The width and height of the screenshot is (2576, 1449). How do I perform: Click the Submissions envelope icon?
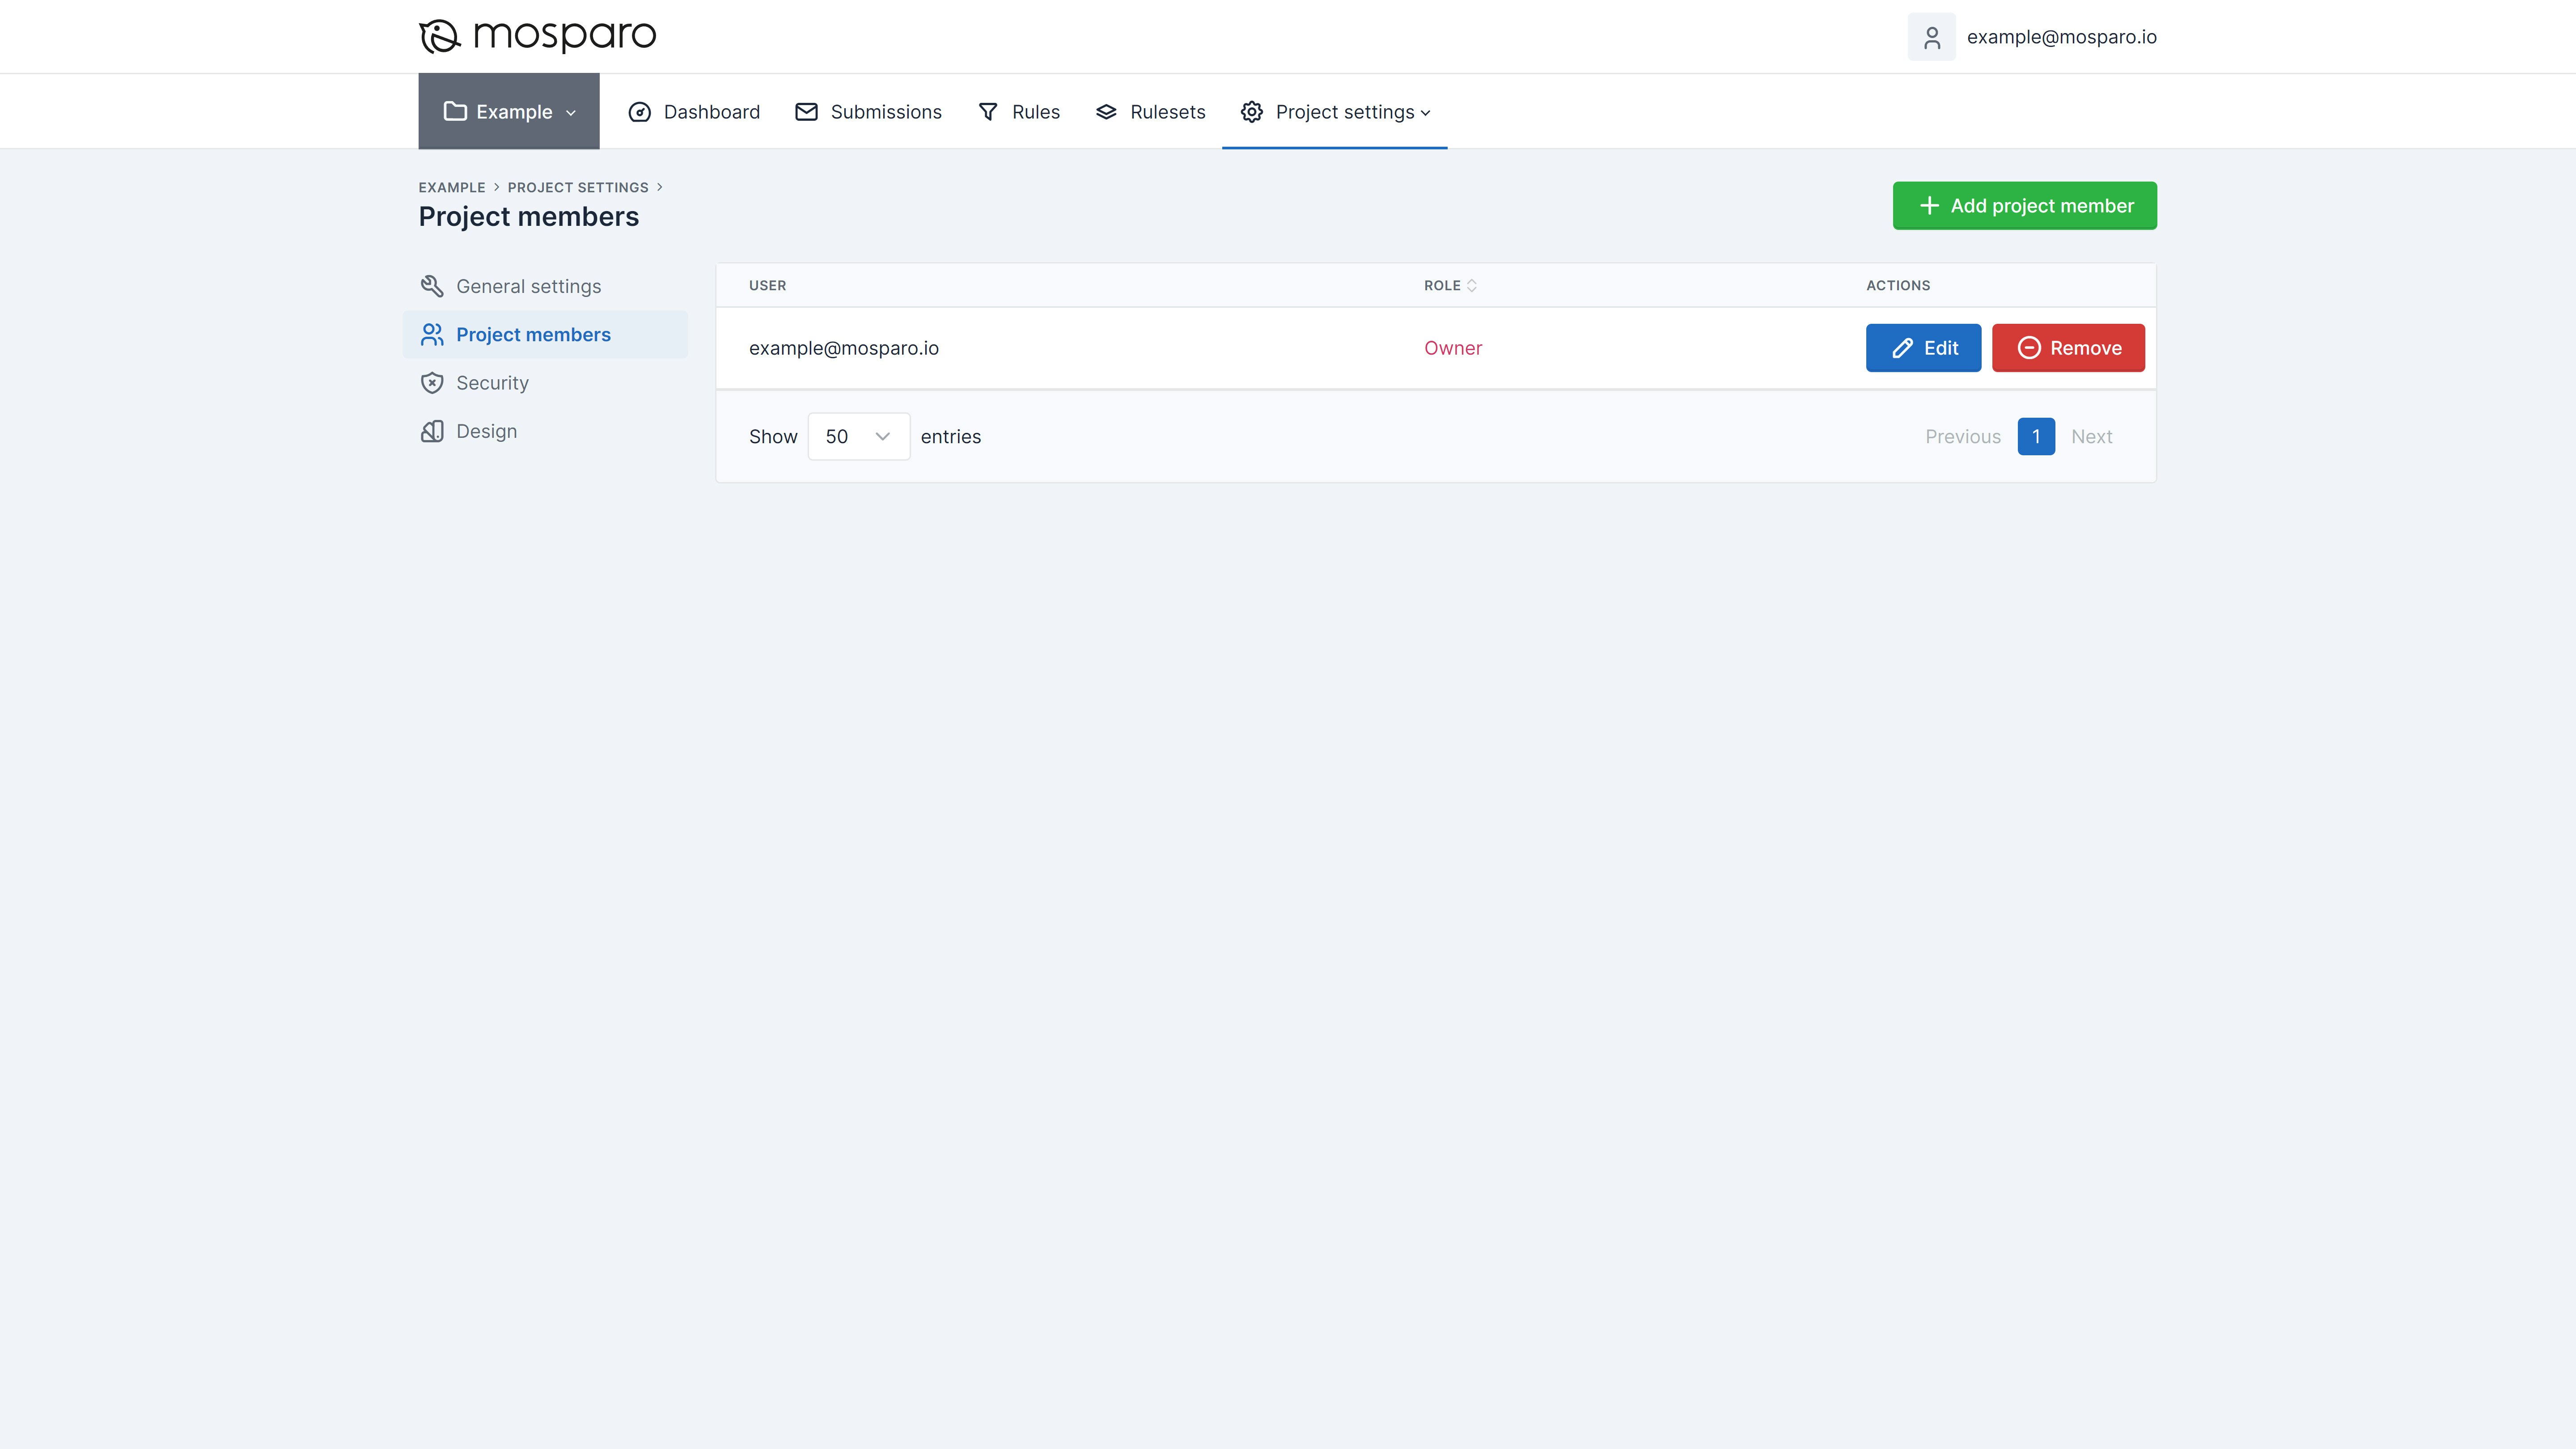806,112
